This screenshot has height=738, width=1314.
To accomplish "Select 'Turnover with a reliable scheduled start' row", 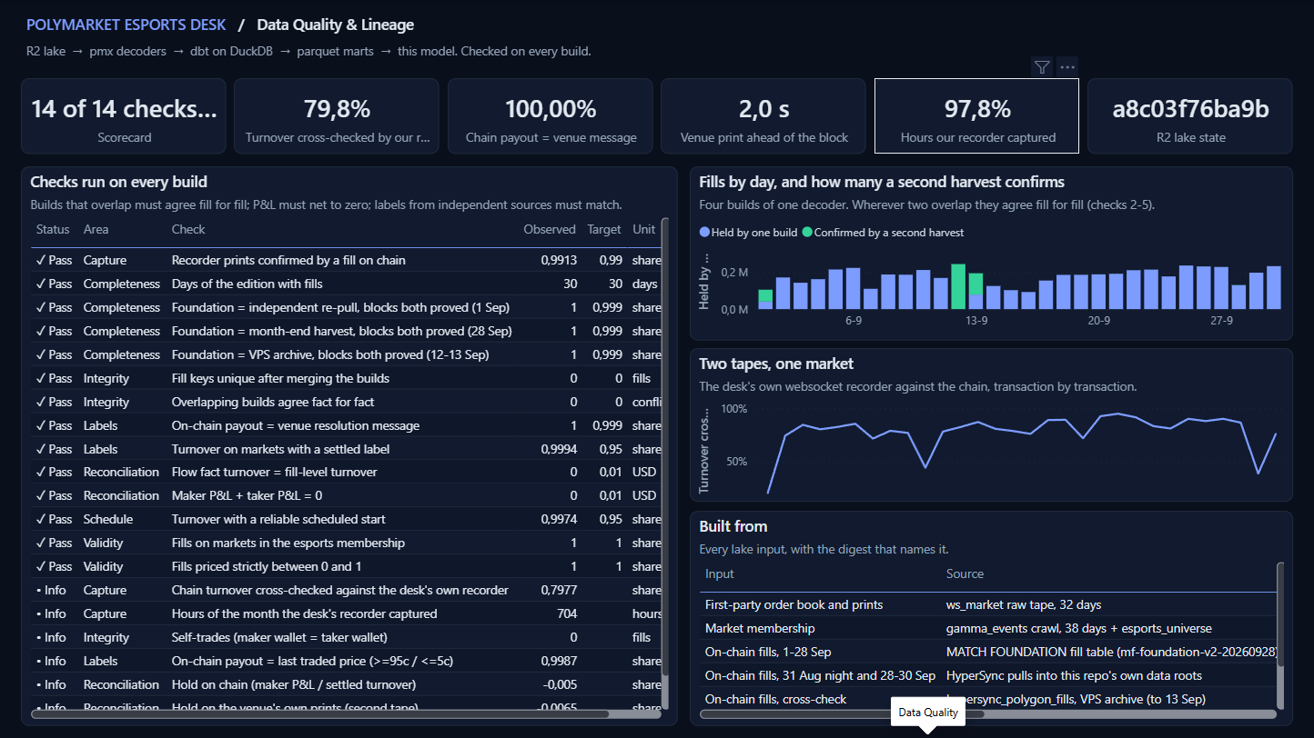I will point(346,519).
